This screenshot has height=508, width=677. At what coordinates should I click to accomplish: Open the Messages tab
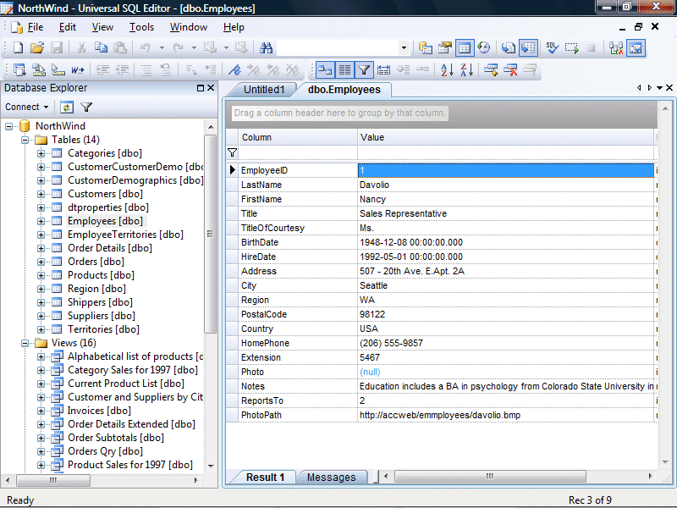(331, 478)
